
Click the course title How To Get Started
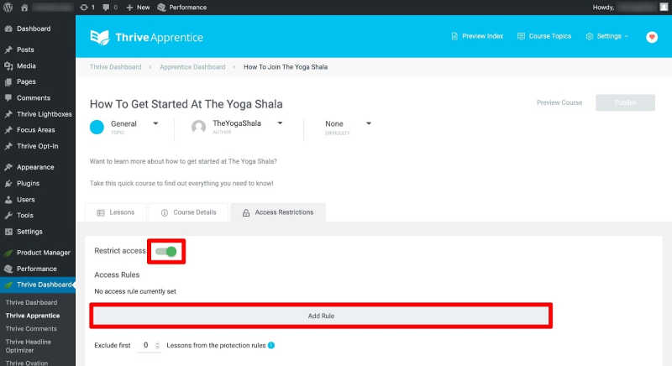pyautogui.click(x=186, y=104)
